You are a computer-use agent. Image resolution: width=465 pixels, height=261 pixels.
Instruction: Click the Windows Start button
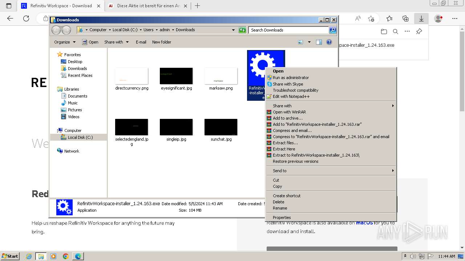10,256
